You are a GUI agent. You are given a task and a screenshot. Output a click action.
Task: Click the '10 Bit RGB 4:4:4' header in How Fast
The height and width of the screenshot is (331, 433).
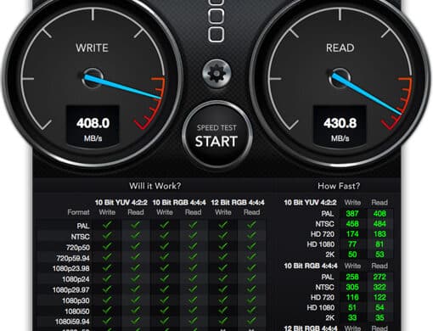click(311, 266)
